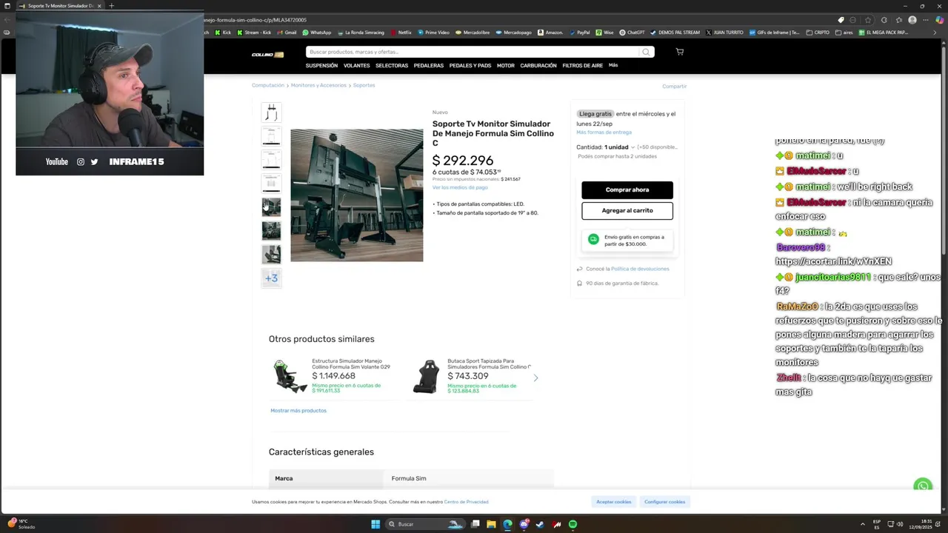The image size is (948, 533).
Task: Show hidden system tray icons chevron
Action: (863, 524)
